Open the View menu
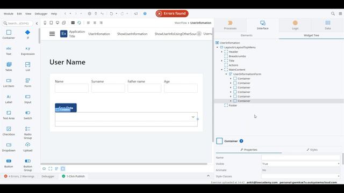Screen dimensions: 344x193 (x=28, y=13)
